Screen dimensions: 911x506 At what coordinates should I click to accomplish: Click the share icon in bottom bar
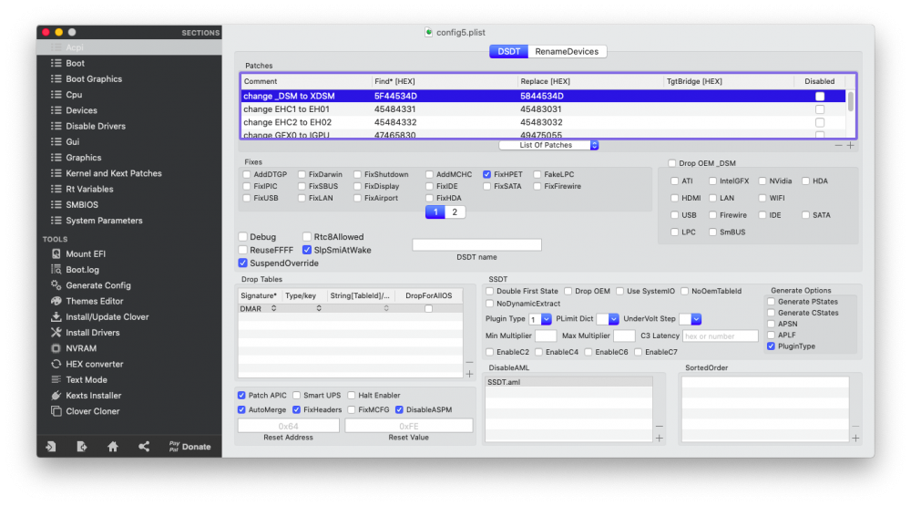pyautogui.click(x=144, y=446)
